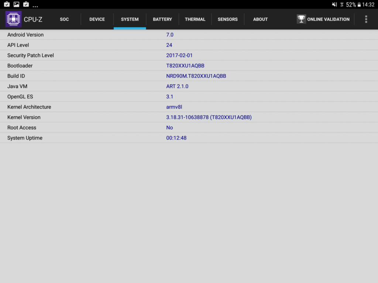Switch to the DEVICE tab
This screenshot has width=378, height=283.
click(97, 19)
